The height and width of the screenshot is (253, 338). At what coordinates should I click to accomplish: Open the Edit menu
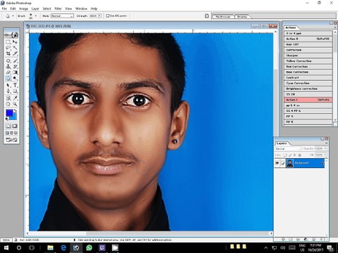click(13, 8)
